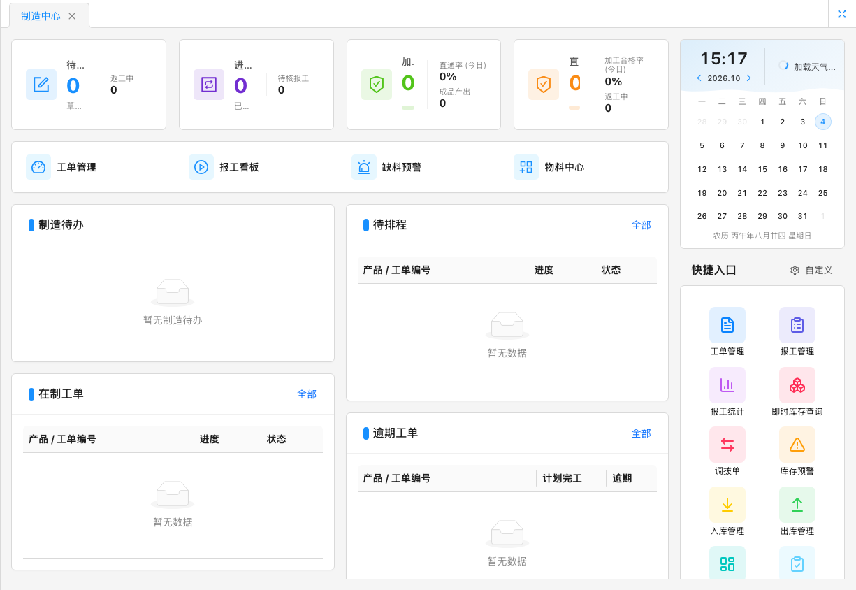Viewport: 856px width, 590px height.
Task: Open the 报工看板 play icon shortcut
Action: 201,167
